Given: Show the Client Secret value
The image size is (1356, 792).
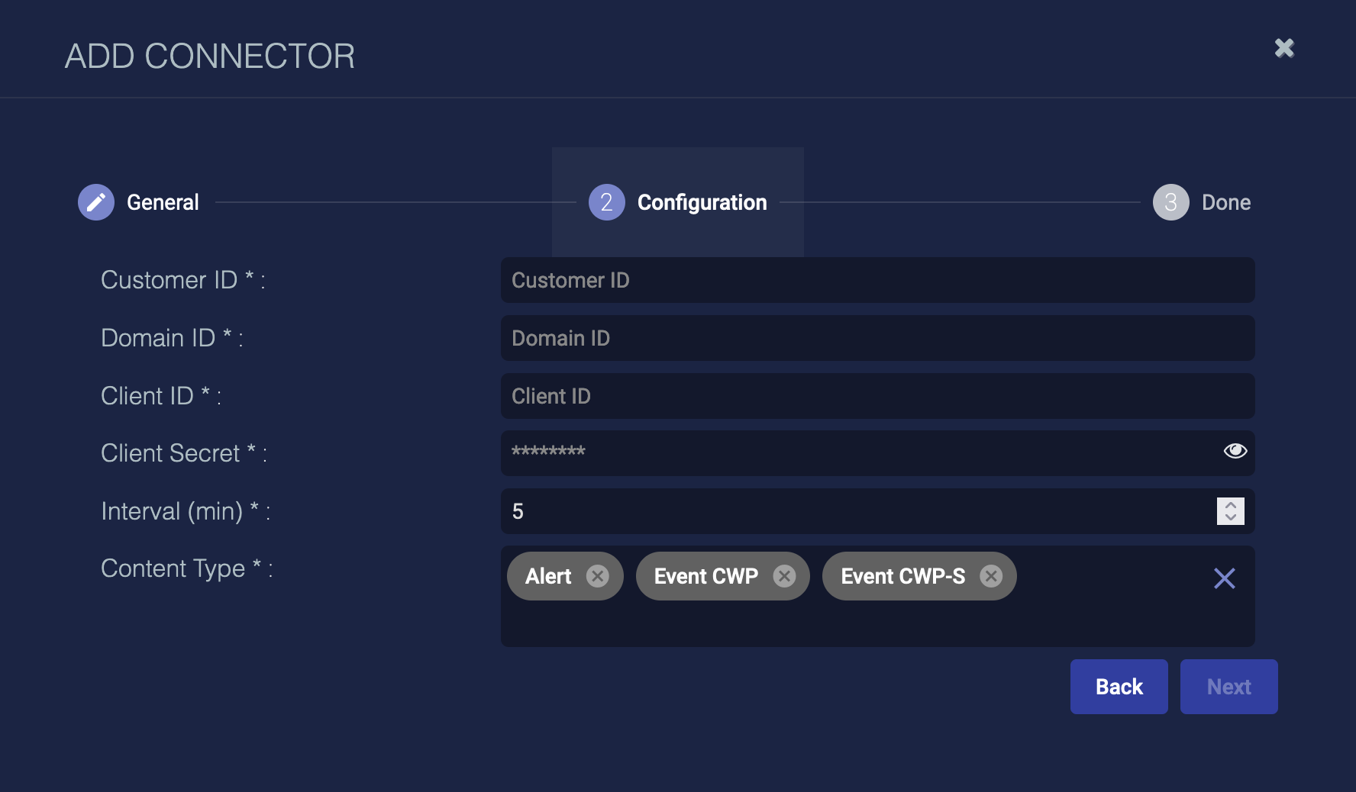Looking at the screenshot, I should 1235,451.
